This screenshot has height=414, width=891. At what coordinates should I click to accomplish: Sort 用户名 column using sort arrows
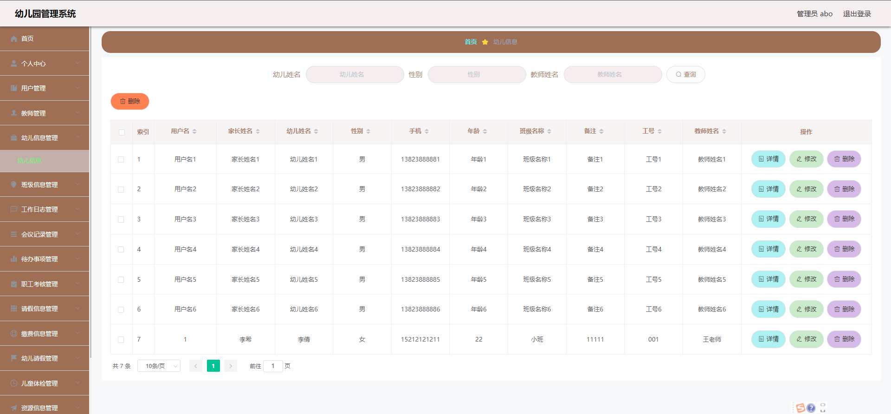[194, 131]
